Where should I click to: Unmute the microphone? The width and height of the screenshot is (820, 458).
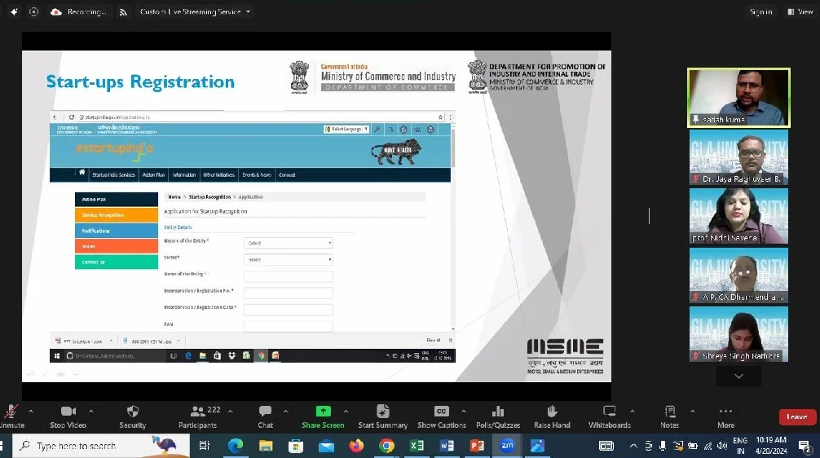[x=11, y=412]
